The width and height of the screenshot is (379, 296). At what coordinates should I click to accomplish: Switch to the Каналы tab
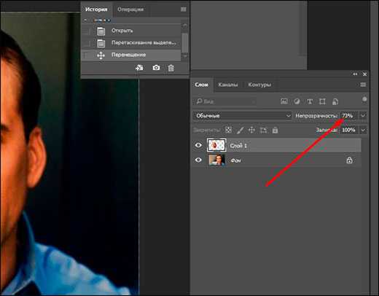click(228, 85)
